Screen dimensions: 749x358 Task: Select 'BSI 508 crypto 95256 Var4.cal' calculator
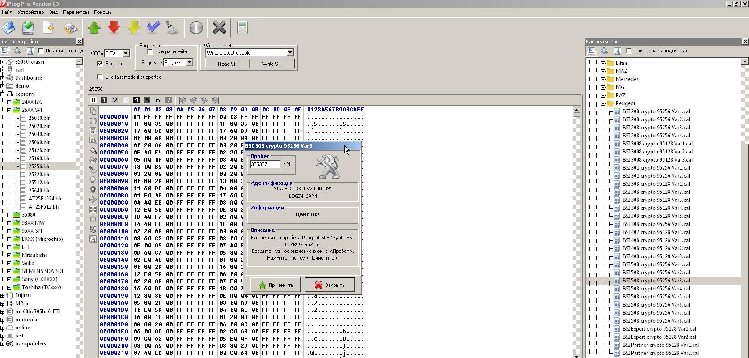tap(656, 289)
